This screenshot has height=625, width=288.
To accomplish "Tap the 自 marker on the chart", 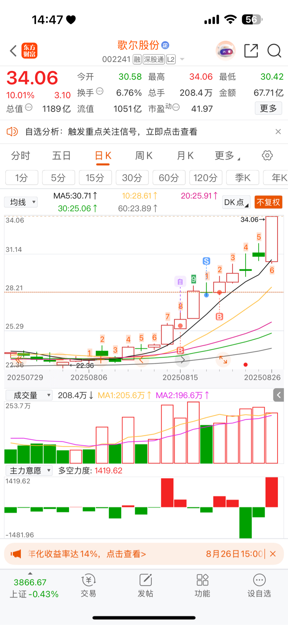I will (x=180, y=282).
